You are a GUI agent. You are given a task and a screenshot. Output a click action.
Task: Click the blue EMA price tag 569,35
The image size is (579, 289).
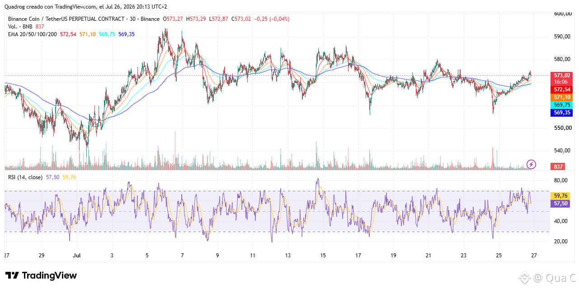(561, 113)
